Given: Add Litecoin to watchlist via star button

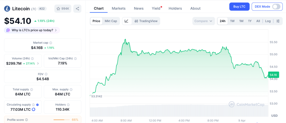Looking at the screenshot, I should [x=63, y=9].
